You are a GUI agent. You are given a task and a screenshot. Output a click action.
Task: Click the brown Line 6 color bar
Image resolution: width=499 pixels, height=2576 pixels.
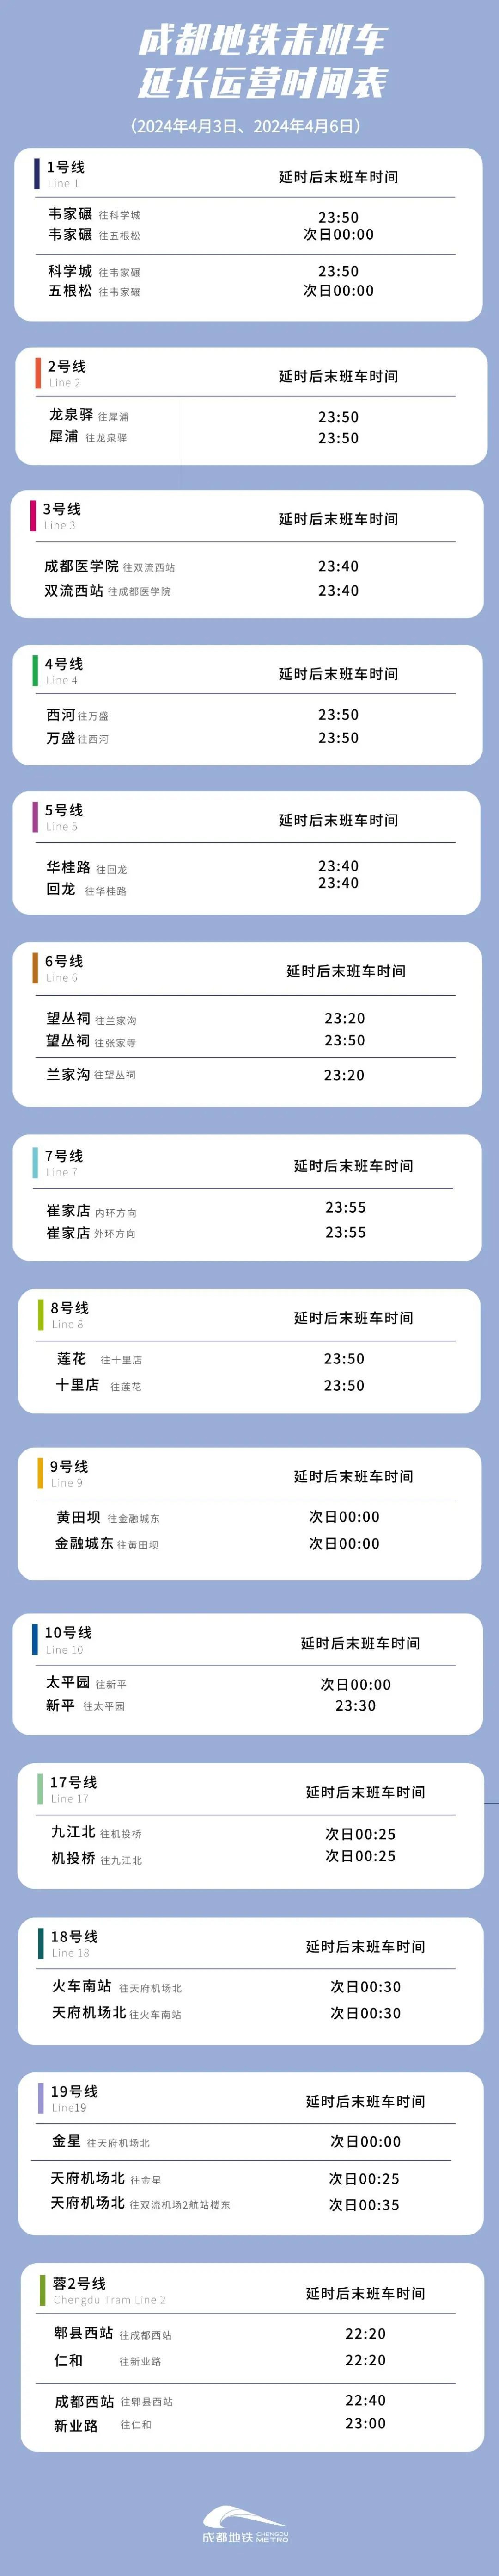35,968
